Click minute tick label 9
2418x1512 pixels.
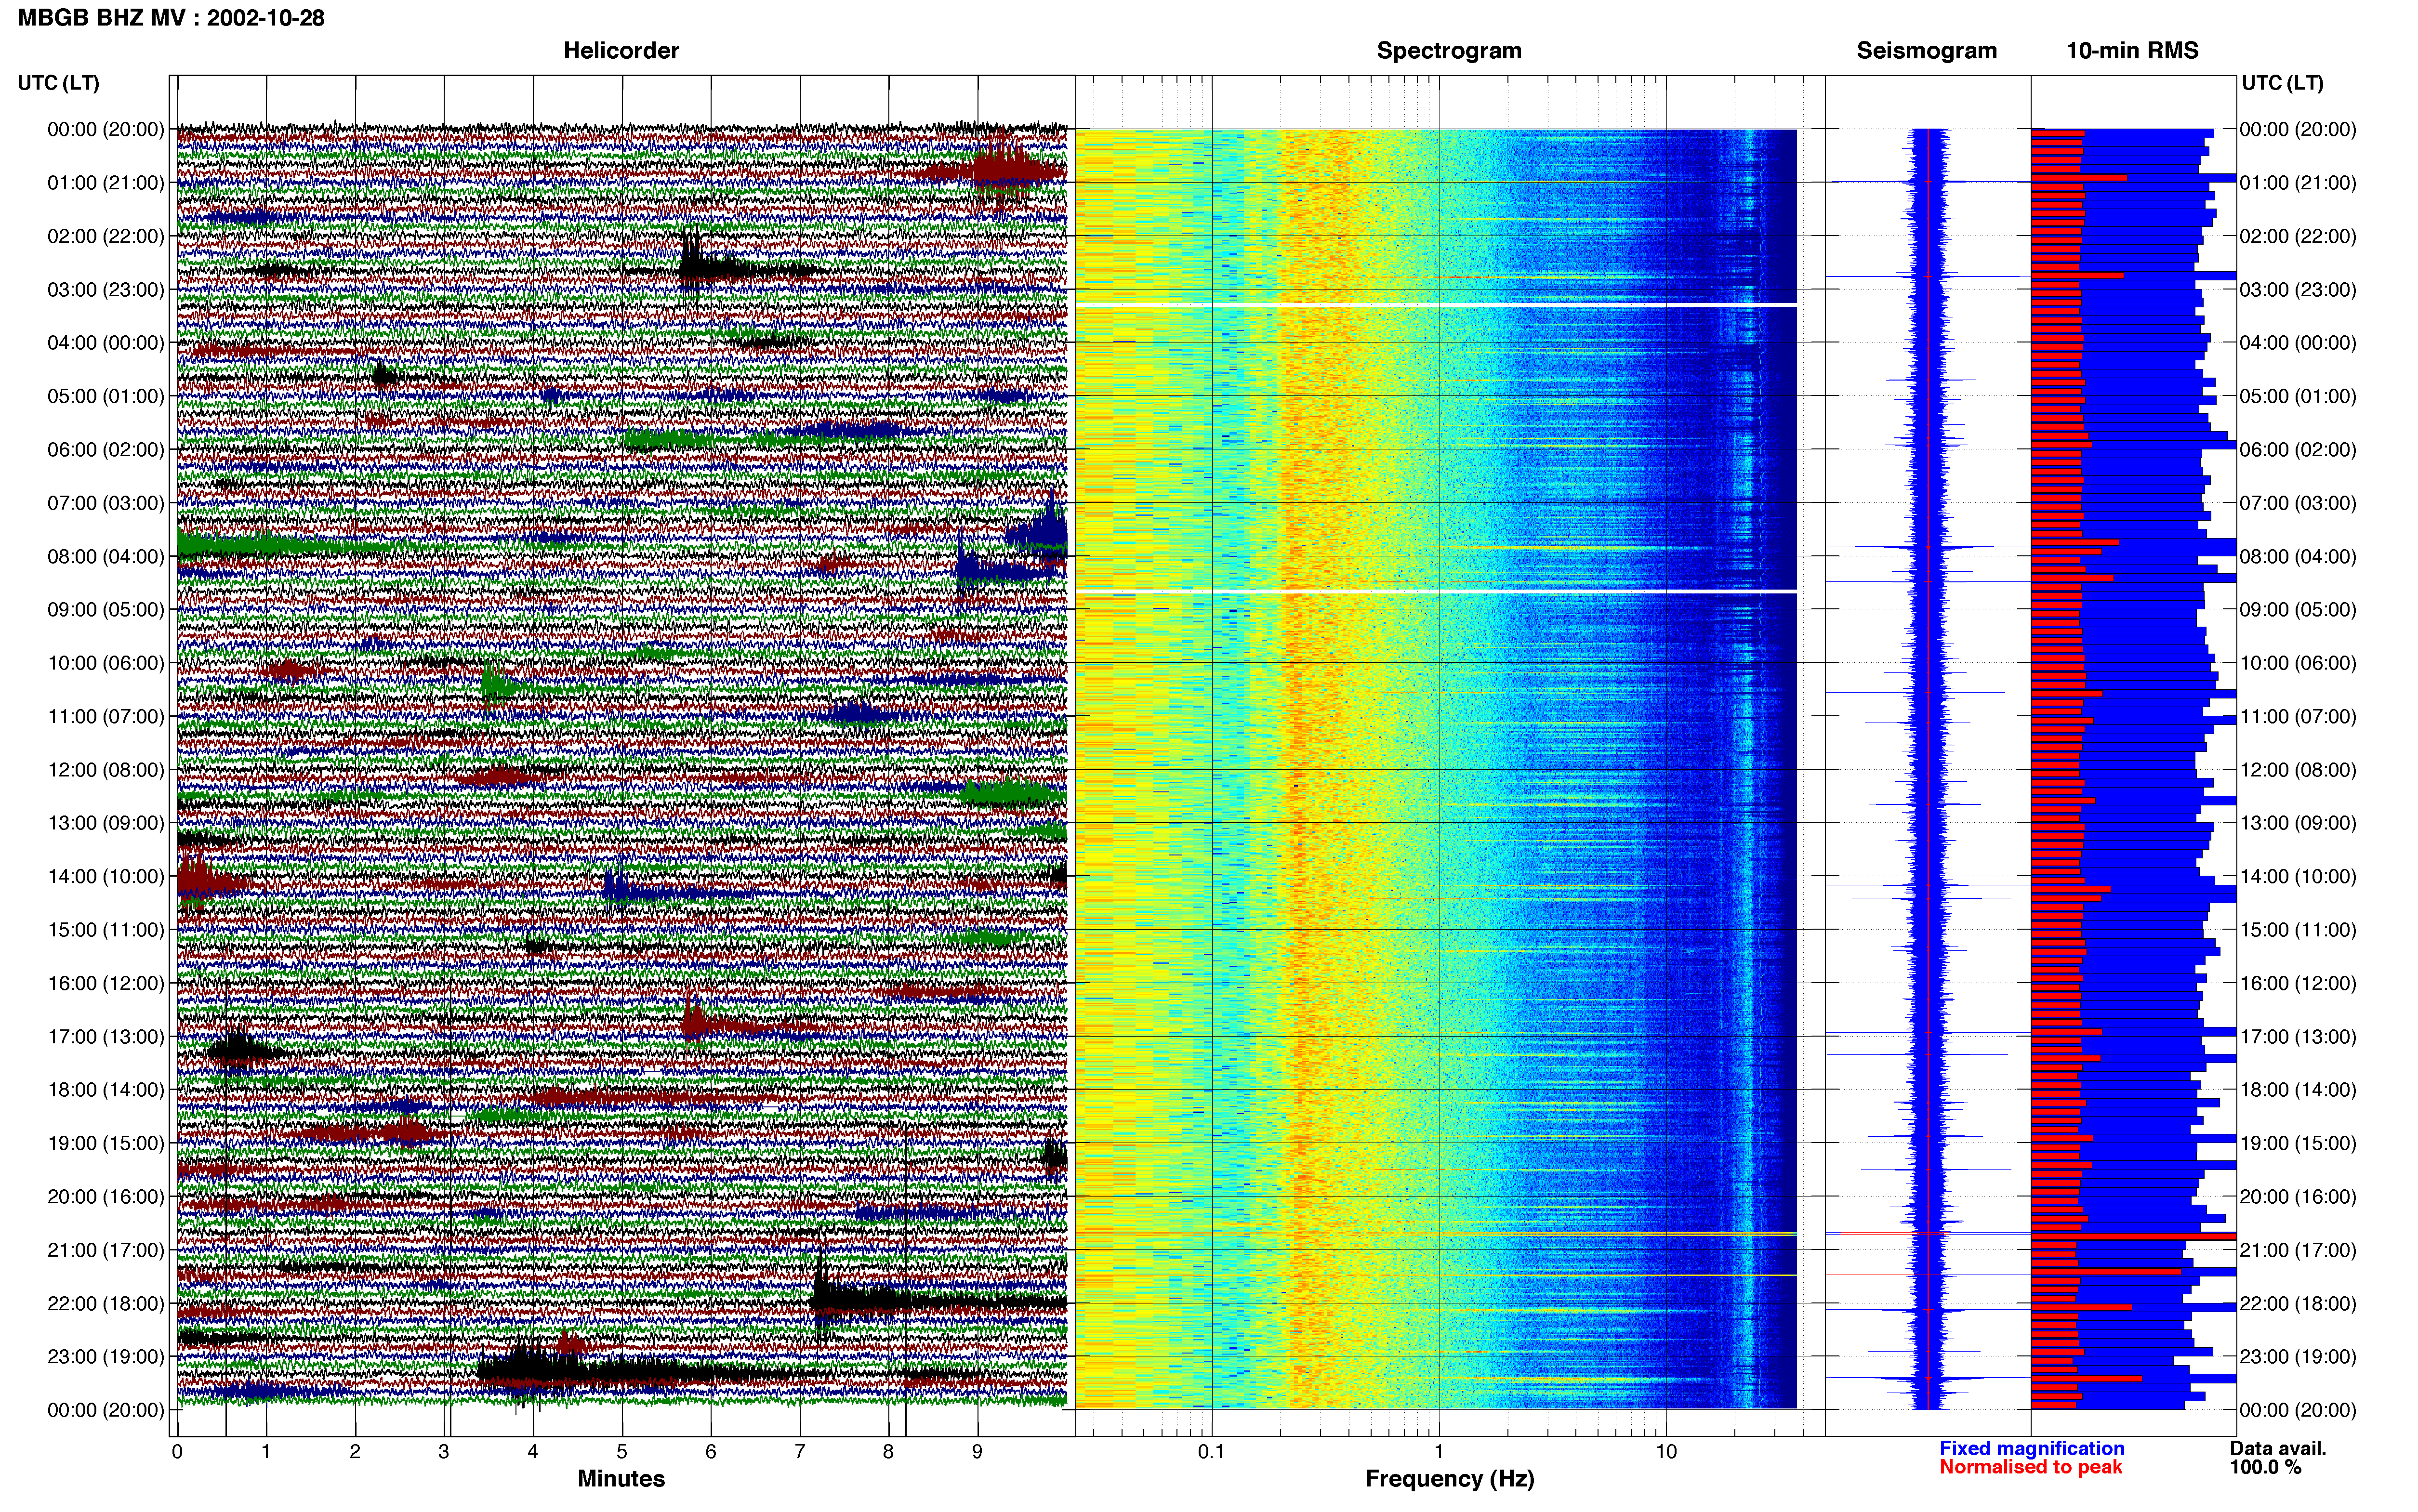point(977,1451)
